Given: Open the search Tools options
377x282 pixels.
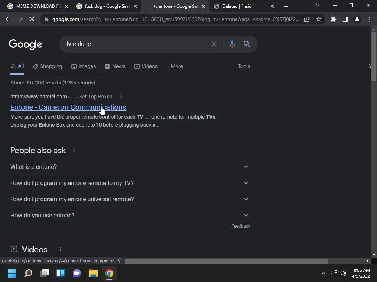Looking at the screenshot, I should (x=244, y=66).
